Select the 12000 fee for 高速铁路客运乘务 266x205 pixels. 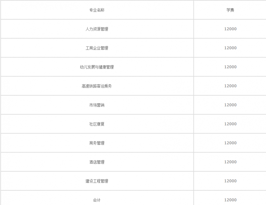[x=230, y=86]
